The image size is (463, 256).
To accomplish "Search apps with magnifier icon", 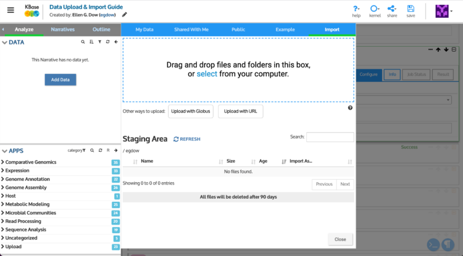I will [92, 150].
